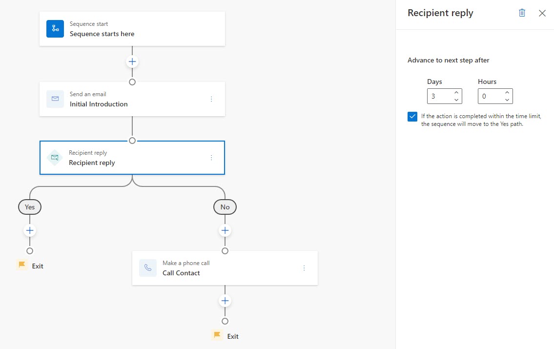
Task: Click the Sequence start branch icon
Action: click(55, 29)
